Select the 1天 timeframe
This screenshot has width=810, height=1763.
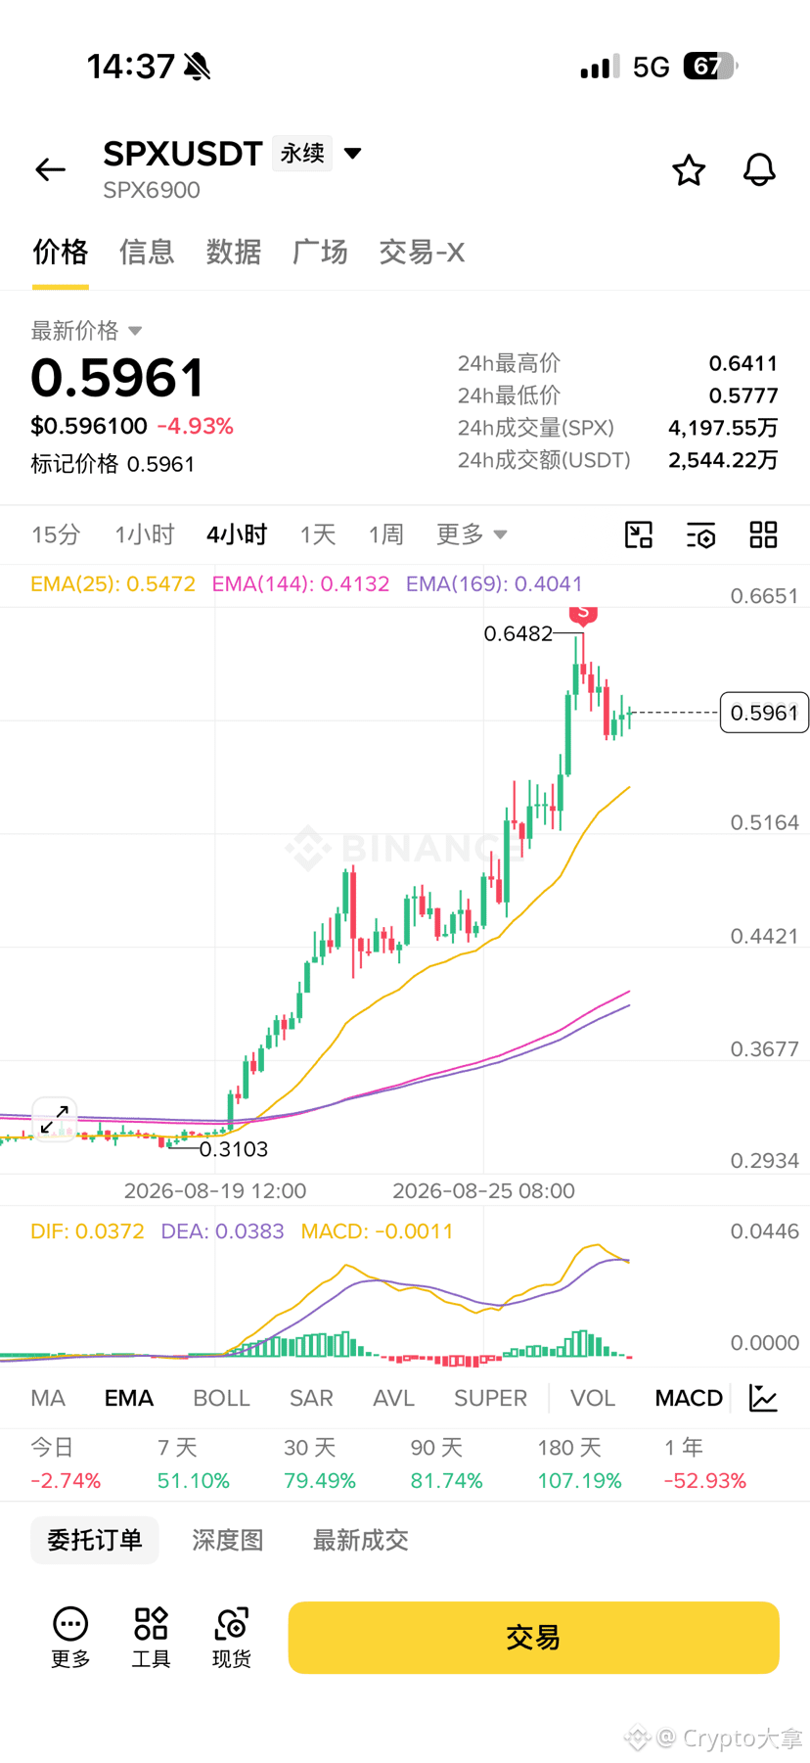[318, 534]
